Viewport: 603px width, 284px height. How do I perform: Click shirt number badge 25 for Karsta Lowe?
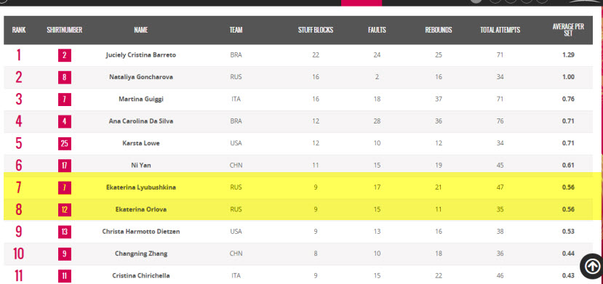[65, 144]
